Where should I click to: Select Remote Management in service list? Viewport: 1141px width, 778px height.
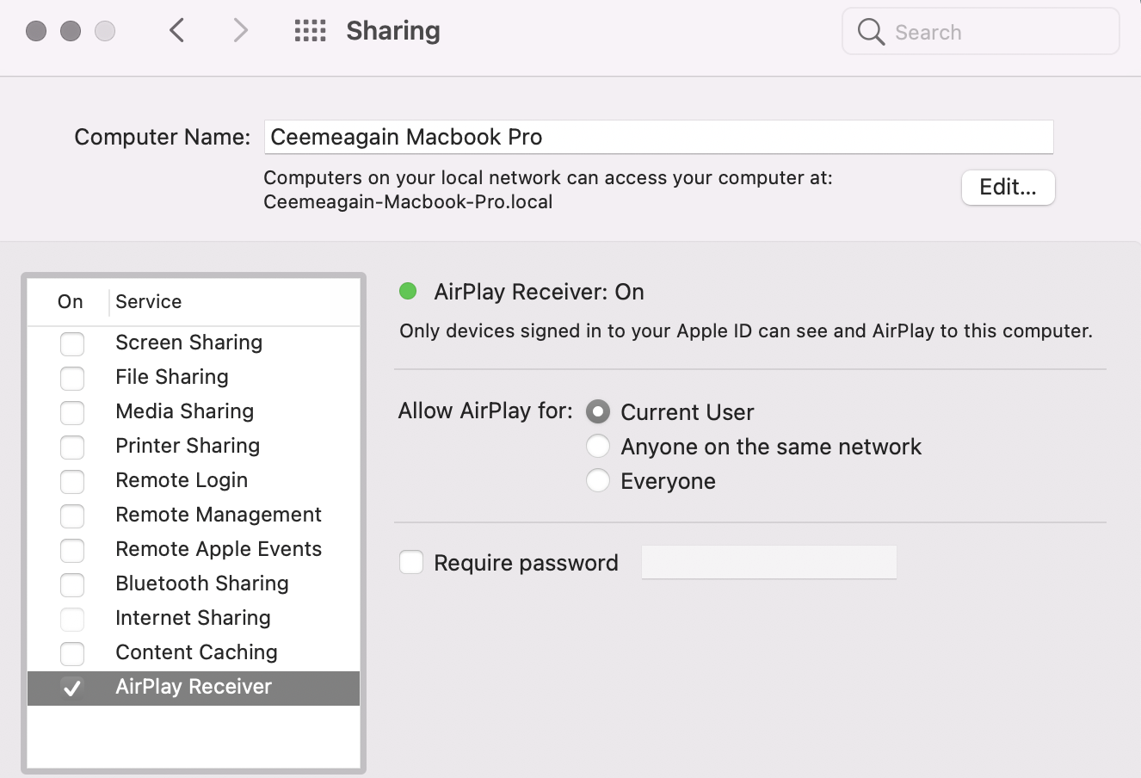[219, 515]
